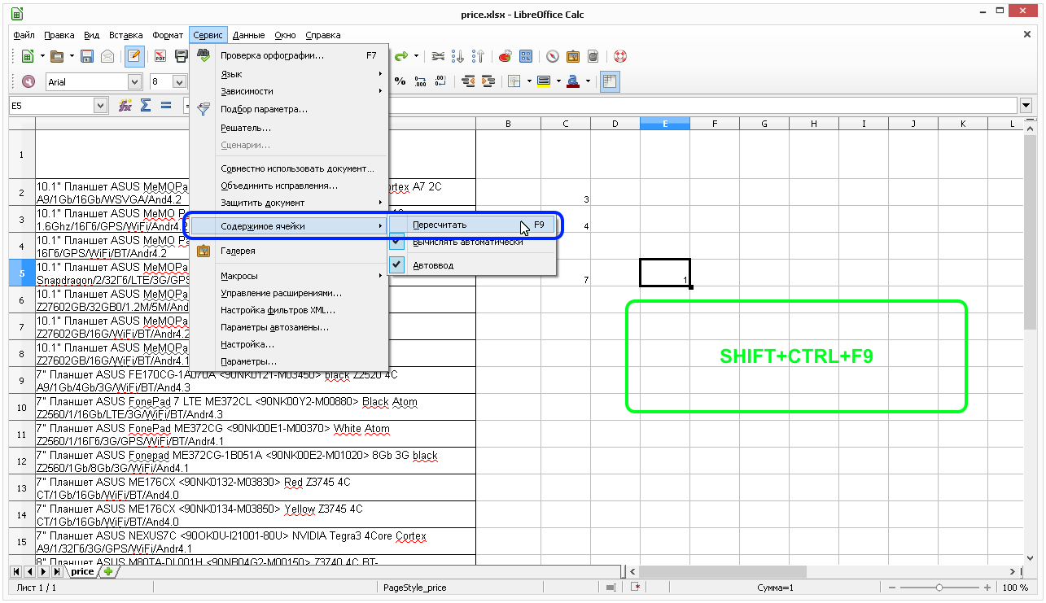Go to first sheet navigation arrow
The width and height of the screenshot is (1046, 603).
(16, 572)
